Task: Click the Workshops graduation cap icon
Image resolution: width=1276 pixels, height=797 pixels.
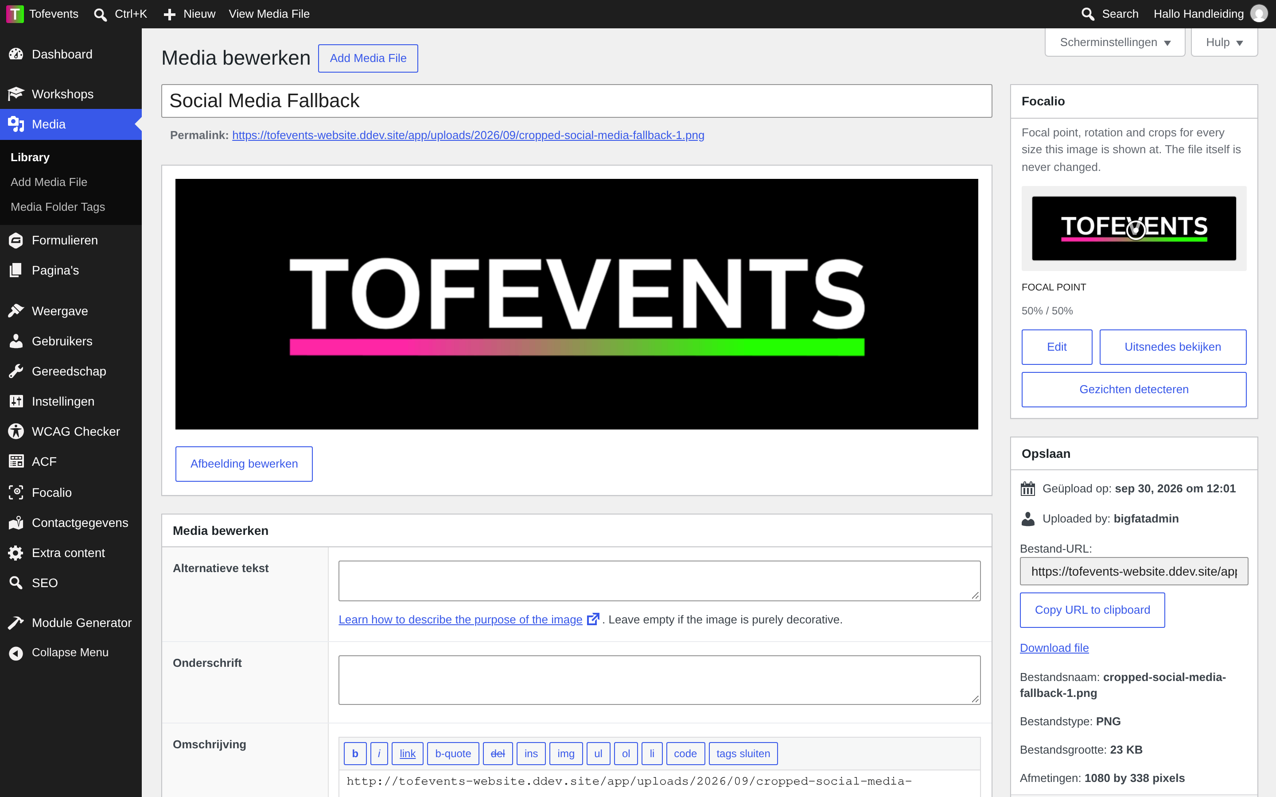Action: click(x=16, y=94)
